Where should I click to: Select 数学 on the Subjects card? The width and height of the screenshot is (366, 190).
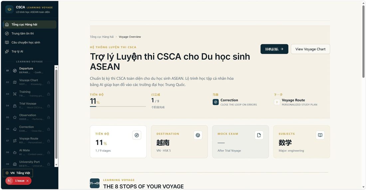coord(285,143)
